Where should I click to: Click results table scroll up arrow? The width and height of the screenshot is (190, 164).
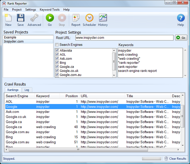pos(183,95)
